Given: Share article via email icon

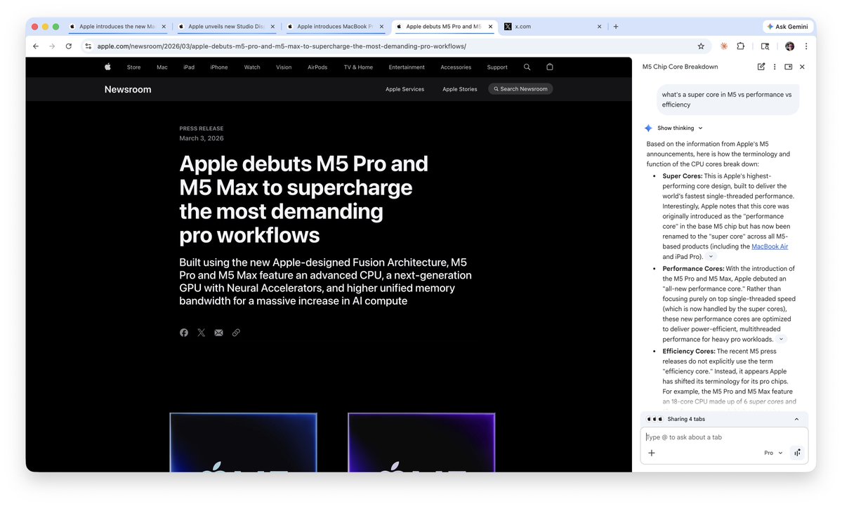Looking at the screenshot, I should [218, 333].
